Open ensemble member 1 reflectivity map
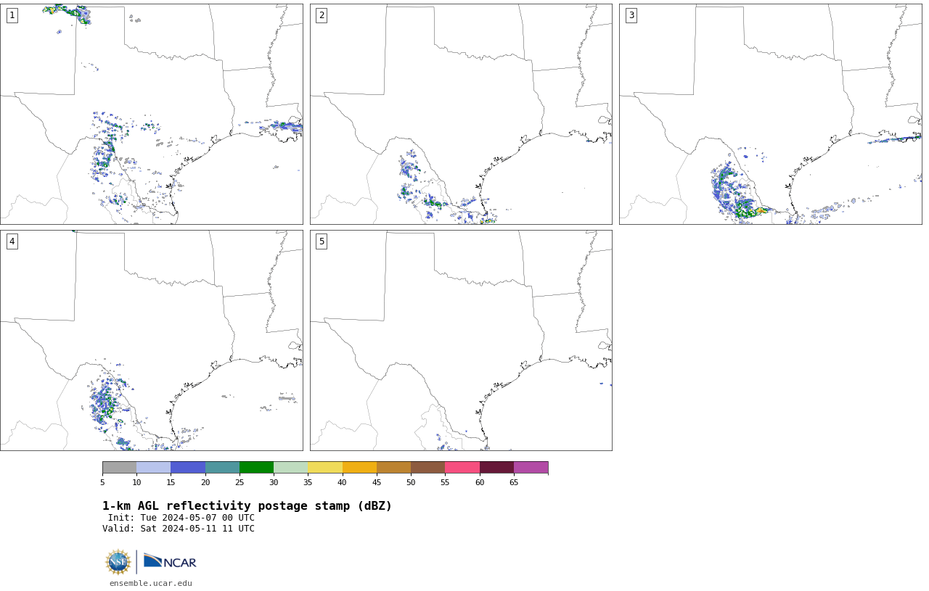The image size is (929, 591). (x=151, y=114)
